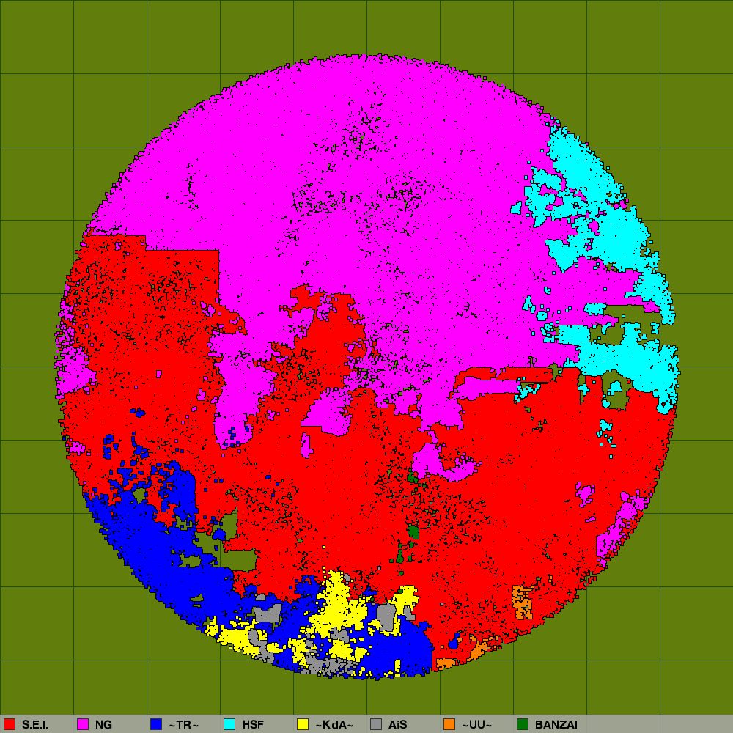Click the cyan HSF legend swatch
Image resolution: width=733 pixels, height=733 pixels.
pos(229,724)
